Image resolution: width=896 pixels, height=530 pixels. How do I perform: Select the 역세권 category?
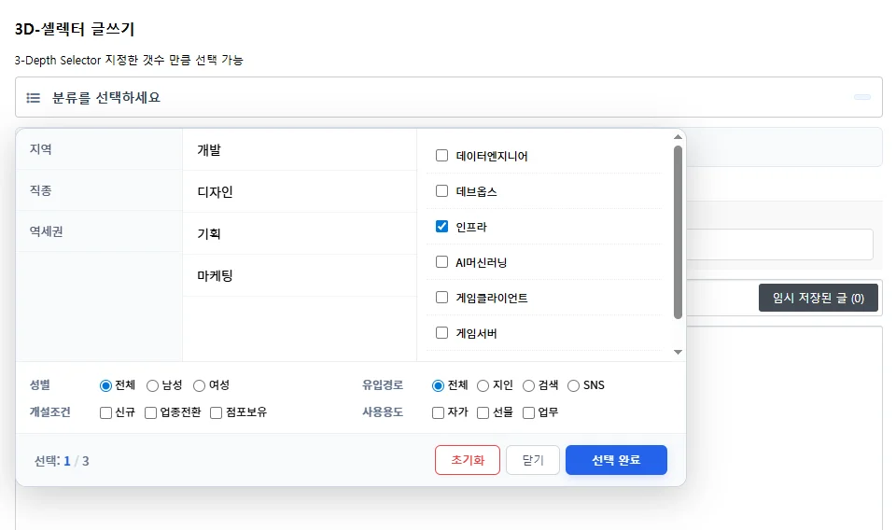coord(100,231)
